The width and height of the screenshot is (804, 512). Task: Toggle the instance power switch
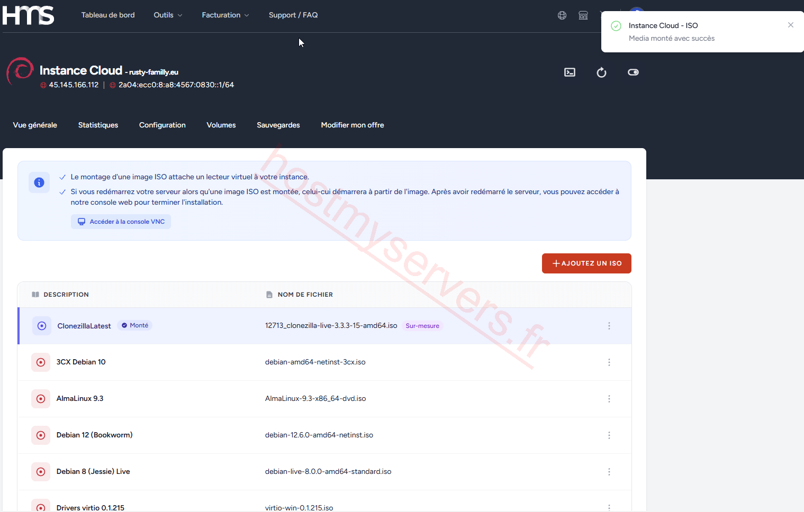coord(633,72)
